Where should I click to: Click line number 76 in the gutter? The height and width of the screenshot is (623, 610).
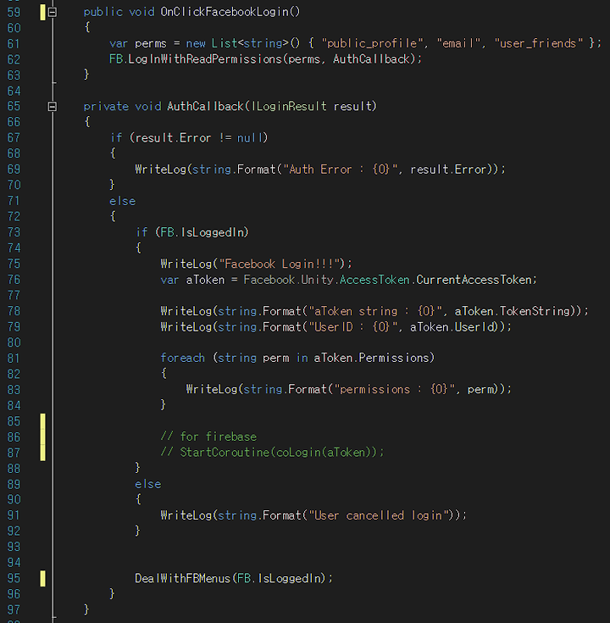[14, 280]
